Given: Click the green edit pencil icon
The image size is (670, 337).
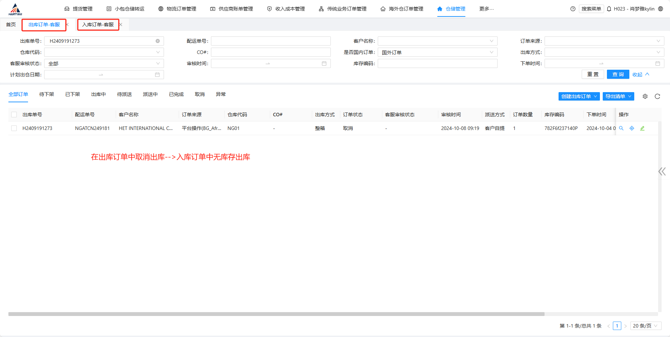Looking at the screenshot, I should click(x=642, y=128).
